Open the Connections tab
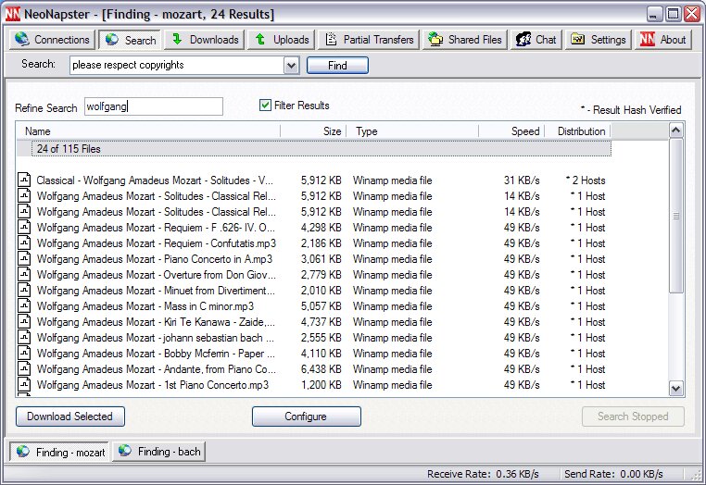This screenshot has width=706, height=485. [52, 40]
